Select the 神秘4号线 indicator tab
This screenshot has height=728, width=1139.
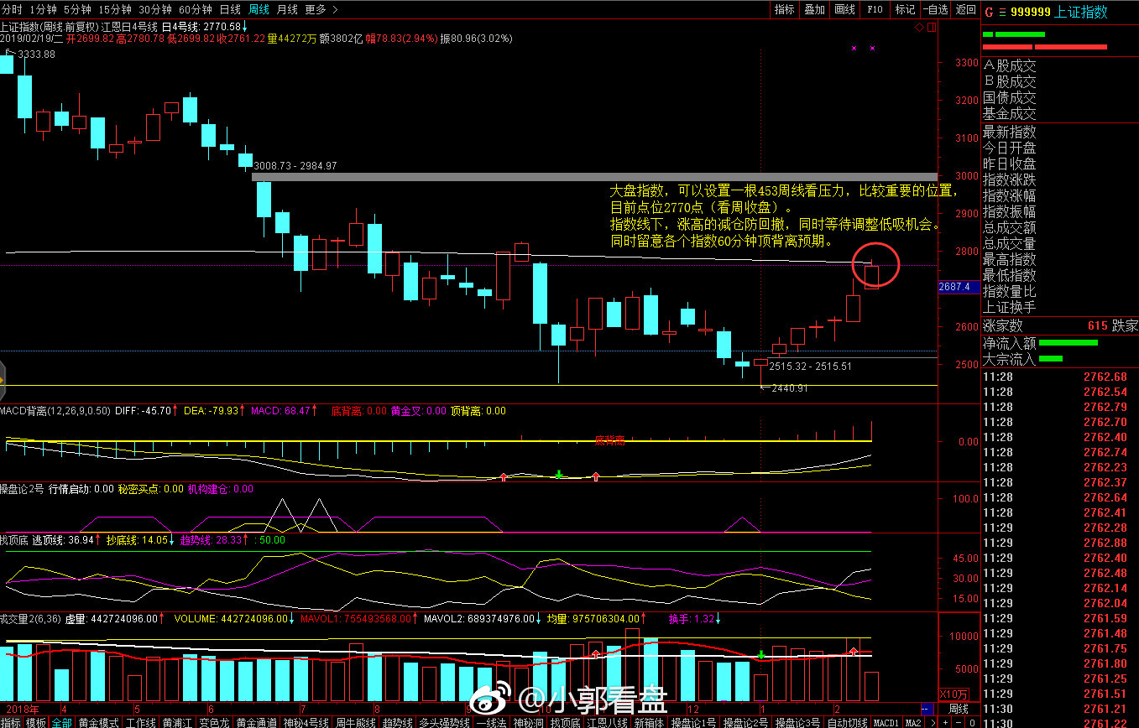[306, 722]
